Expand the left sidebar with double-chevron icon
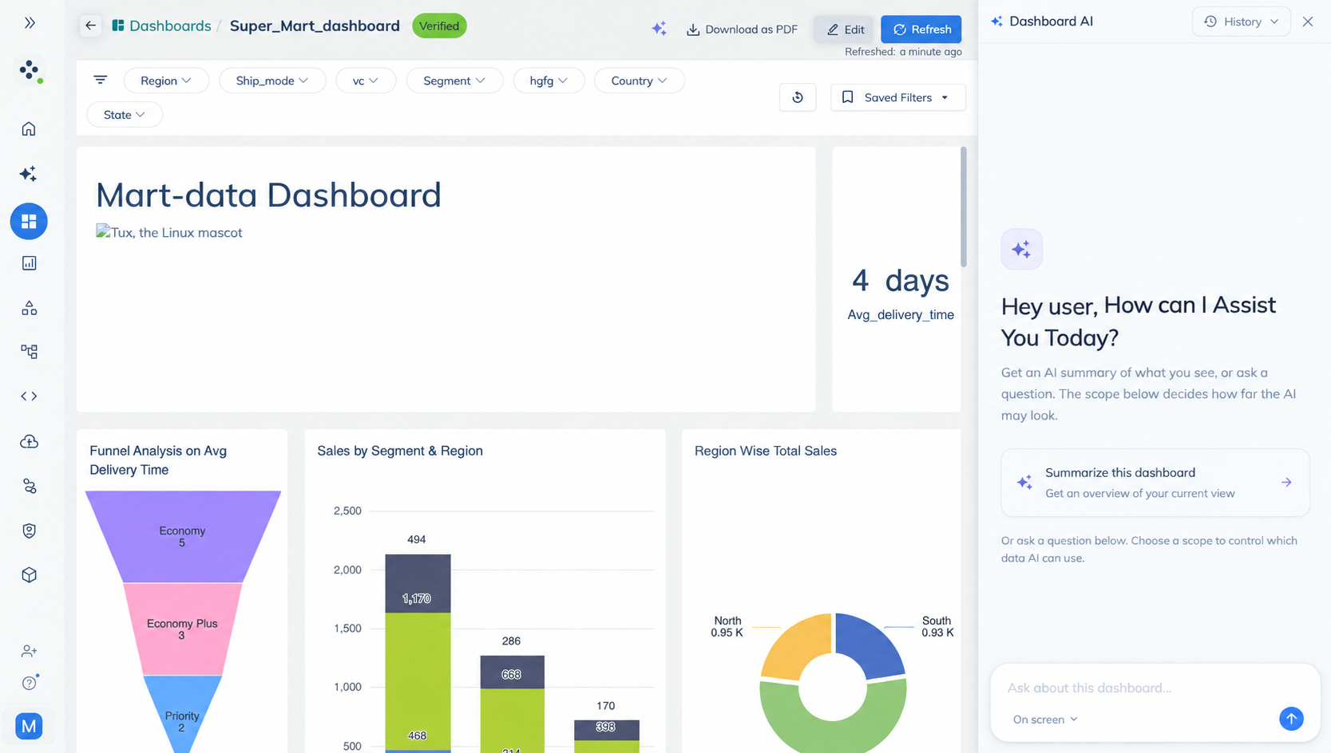1331x753 pixels. 30,23
